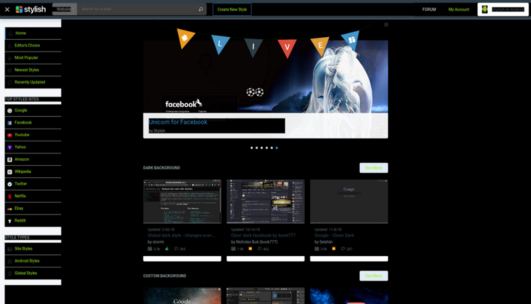Click the Netflix icon in sidebar

tap(10, 196)
